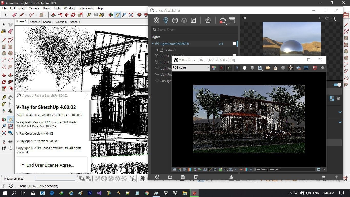The image size is (350, 197).
Task: Purge unused assets broom icon in Asset Editor
Action: coord(231,177)
